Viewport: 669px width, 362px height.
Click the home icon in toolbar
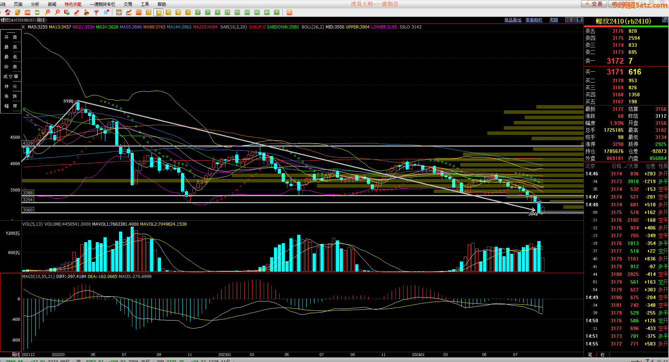[8, 12]
